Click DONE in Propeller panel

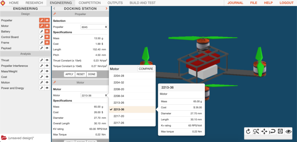tap(92, 74)
